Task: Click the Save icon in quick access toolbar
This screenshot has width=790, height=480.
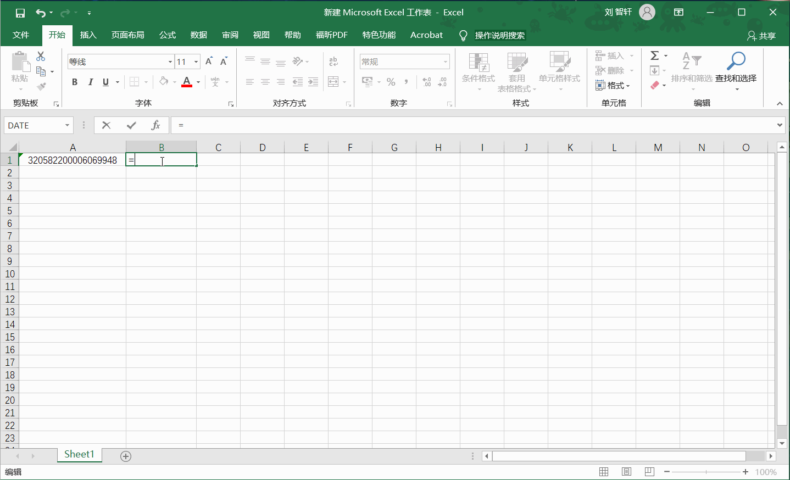Action: [x=20, y=13]
